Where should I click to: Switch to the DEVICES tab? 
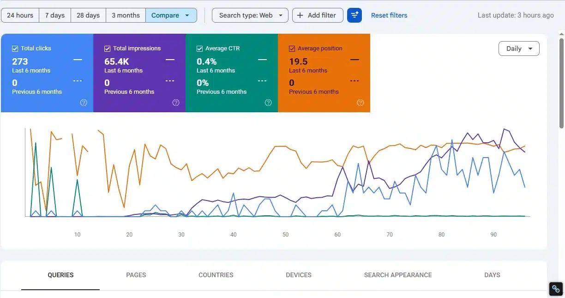pyautogui.click(x=299, y=275)
